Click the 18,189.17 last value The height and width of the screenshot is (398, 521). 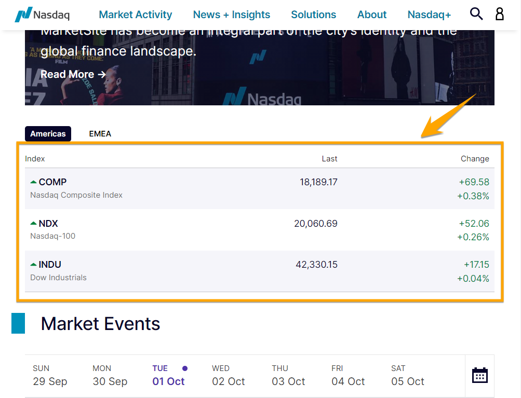point(318,182)
